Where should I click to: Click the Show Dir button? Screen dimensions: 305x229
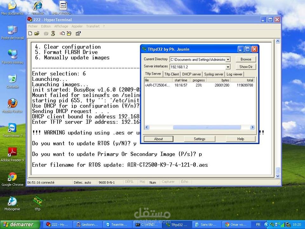[246, 66]
